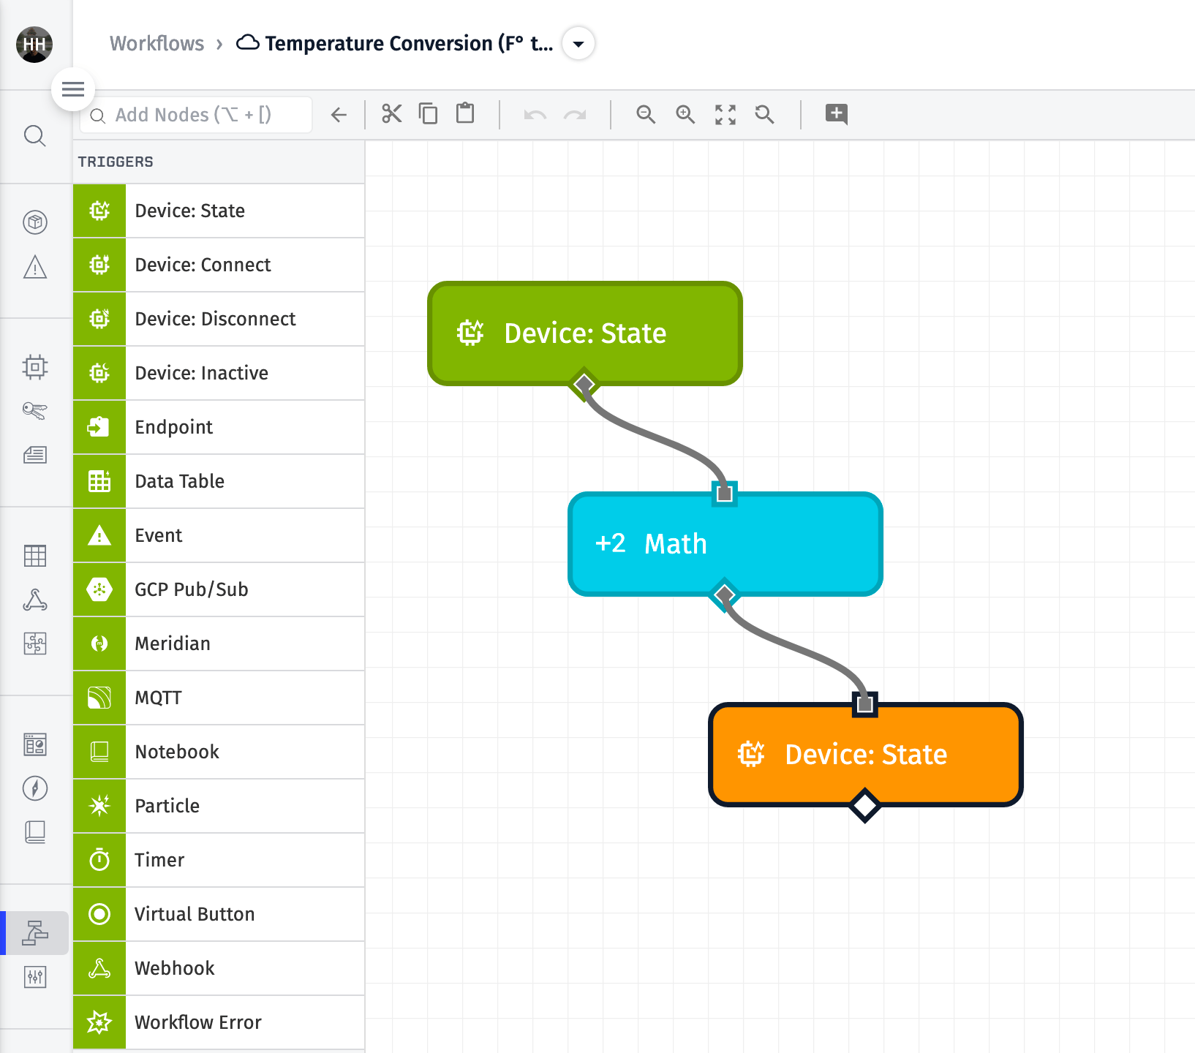Select Device: State trigger in palette
Viewport: 1195px width, 1053px height.
pos(219,211)
